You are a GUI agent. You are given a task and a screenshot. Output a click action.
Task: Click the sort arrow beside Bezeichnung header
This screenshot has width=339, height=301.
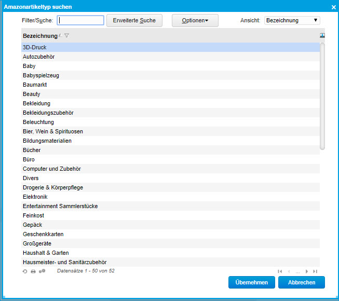61,35
